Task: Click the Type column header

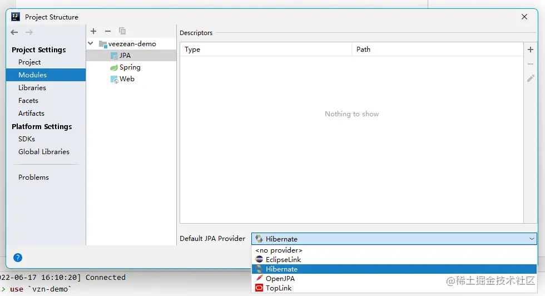Action: pos(266,50)
